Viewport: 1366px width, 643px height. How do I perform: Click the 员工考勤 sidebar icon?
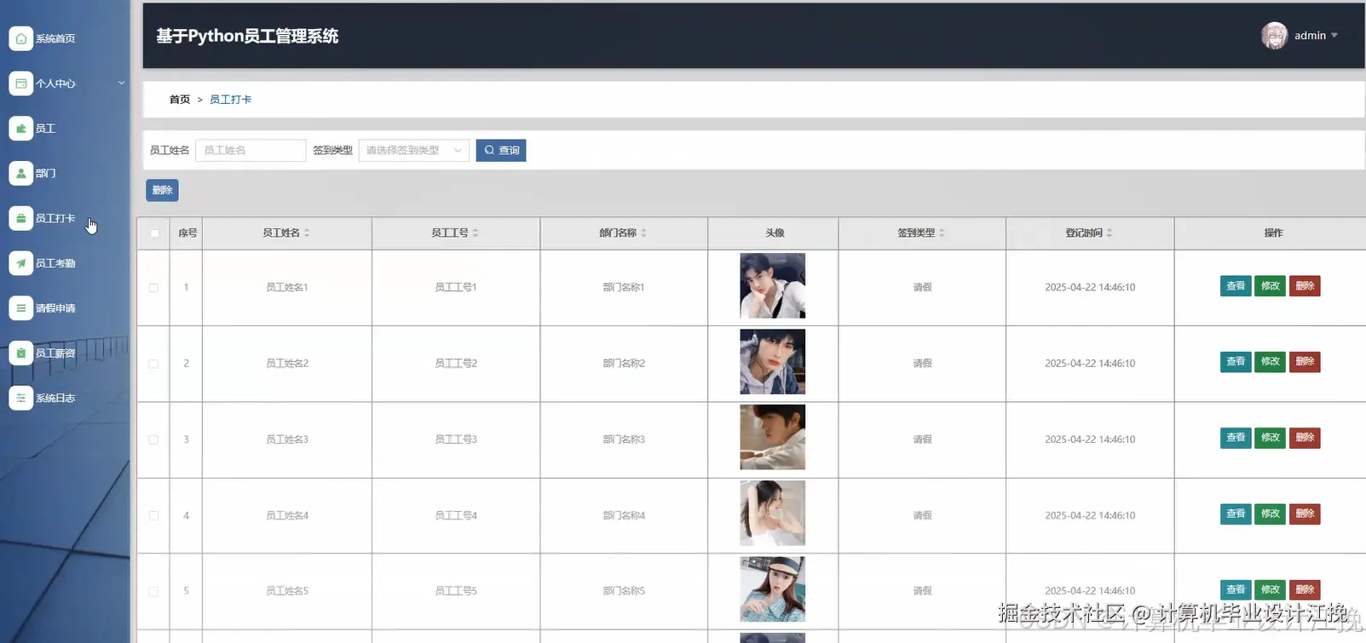(21, 263)
